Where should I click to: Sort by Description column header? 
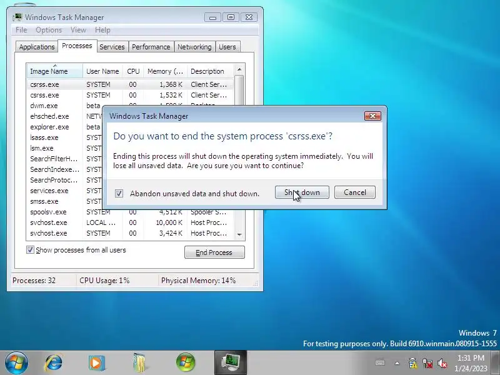(210, 71)
